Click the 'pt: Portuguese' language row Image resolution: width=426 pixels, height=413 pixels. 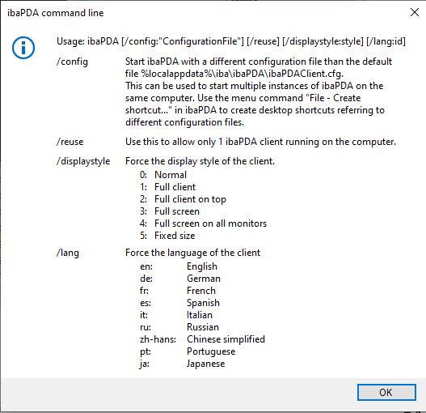[x=188, y=351]
